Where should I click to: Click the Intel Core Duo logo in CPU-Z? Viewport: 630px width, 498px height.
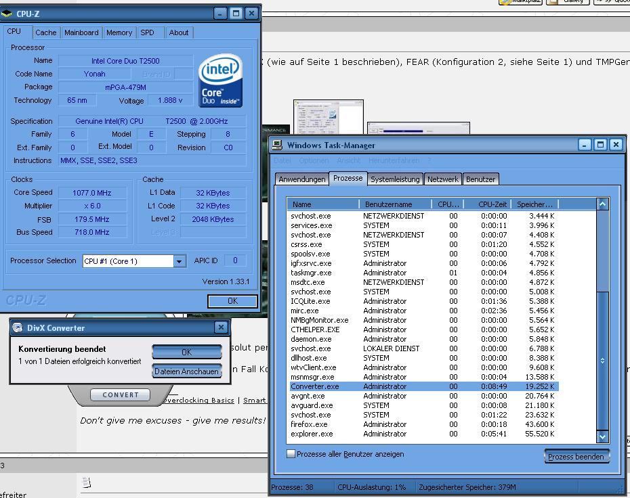click(x=221, y=81)
